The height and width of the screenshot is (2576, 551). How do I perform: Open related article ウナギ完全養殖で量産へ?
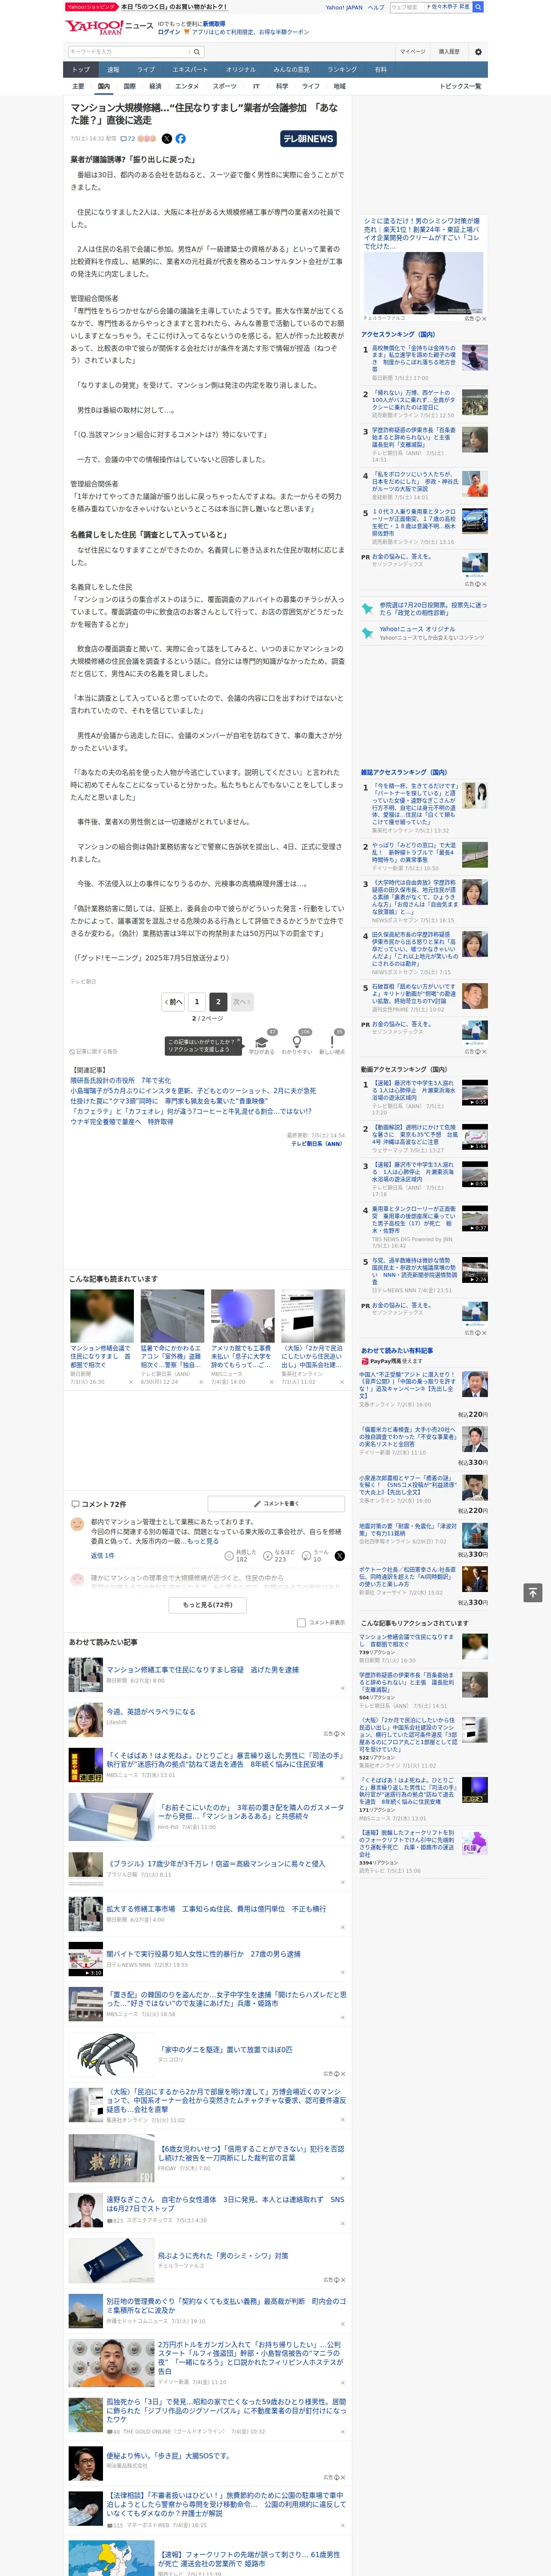pyautogui.click(x=121, y=1122)
